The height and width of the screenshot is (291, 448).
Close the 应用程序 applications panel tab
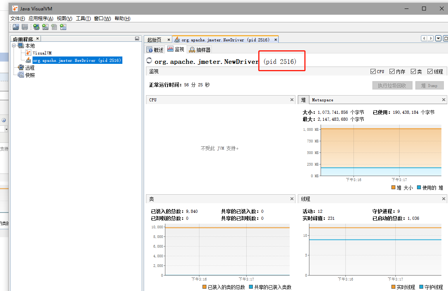click(x=38, y=38)
